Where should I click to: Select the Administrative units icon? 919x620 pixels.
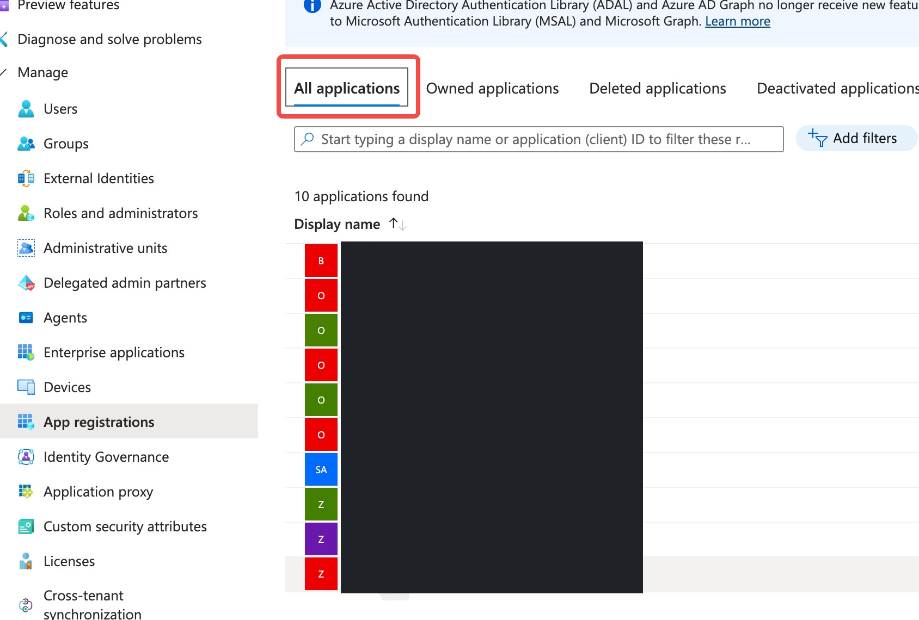point(26,248)
